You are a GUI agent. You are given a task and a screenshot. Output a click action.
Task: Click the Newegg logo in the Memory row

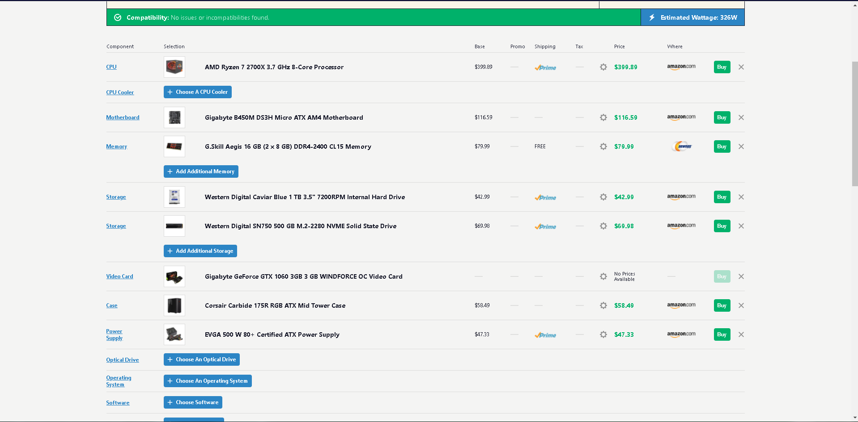pyautogui.click(x=682, y=146)
